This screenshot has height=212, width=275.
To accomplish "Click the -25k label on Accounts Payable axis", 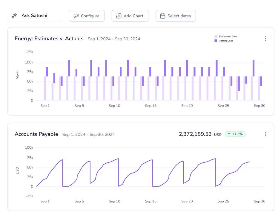I will point(29,196).
